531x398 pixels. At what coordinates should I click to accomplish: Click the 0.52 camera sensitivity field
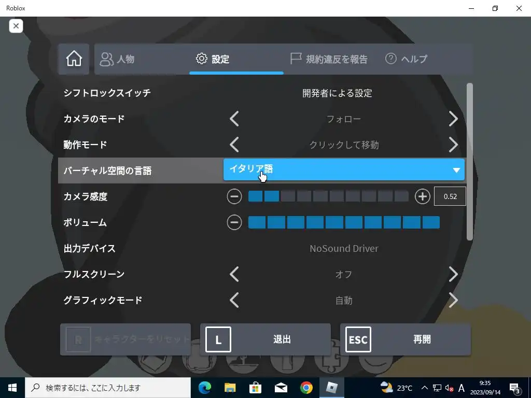coord(450,196)
